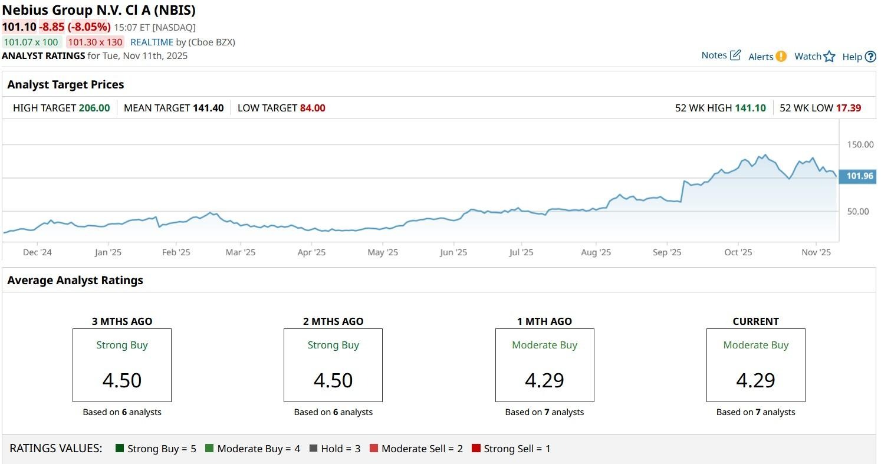Click the HIGH TARGET 206.00 value

[93, 108]
